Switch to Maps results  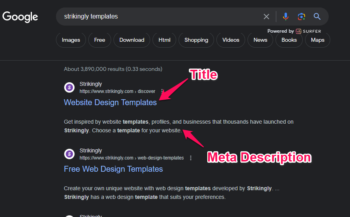click(x=318, y=40)
